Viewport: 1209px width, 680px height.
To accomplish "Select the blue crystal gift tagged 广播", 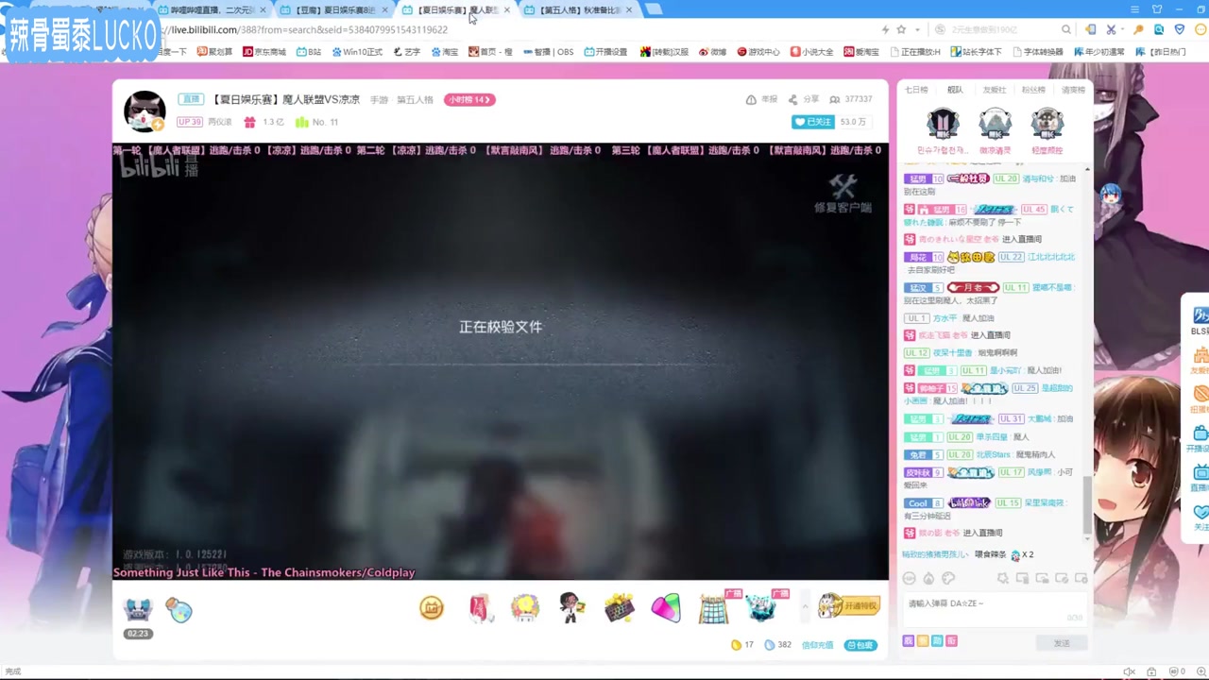I will [761, 607].
